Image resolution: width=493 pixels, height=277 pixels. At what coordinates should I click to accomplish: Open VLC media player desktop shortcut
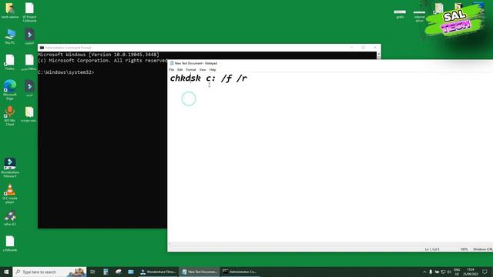point(10,194)
